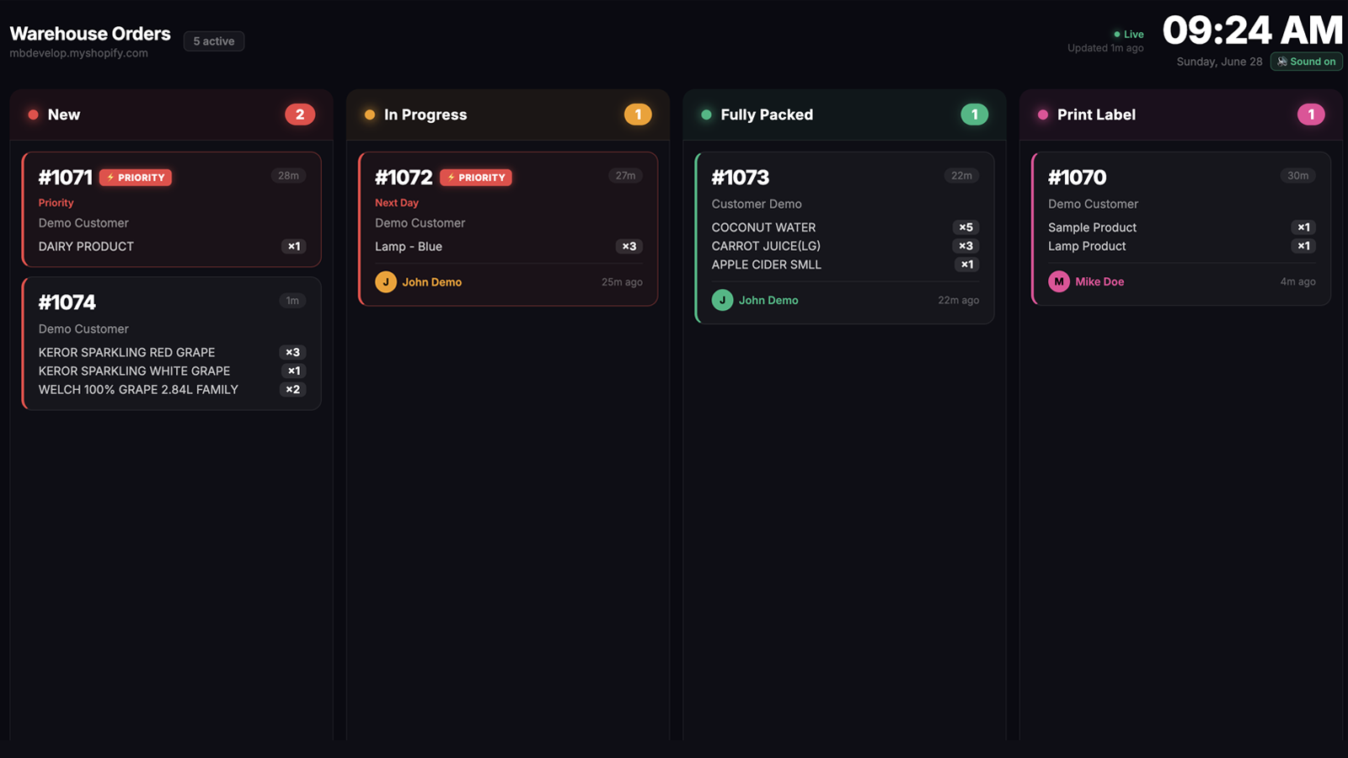Click John Demo avatar on order #1073
The height and width of the screenshot is (758, 1348).
click(x=722, y=300)
